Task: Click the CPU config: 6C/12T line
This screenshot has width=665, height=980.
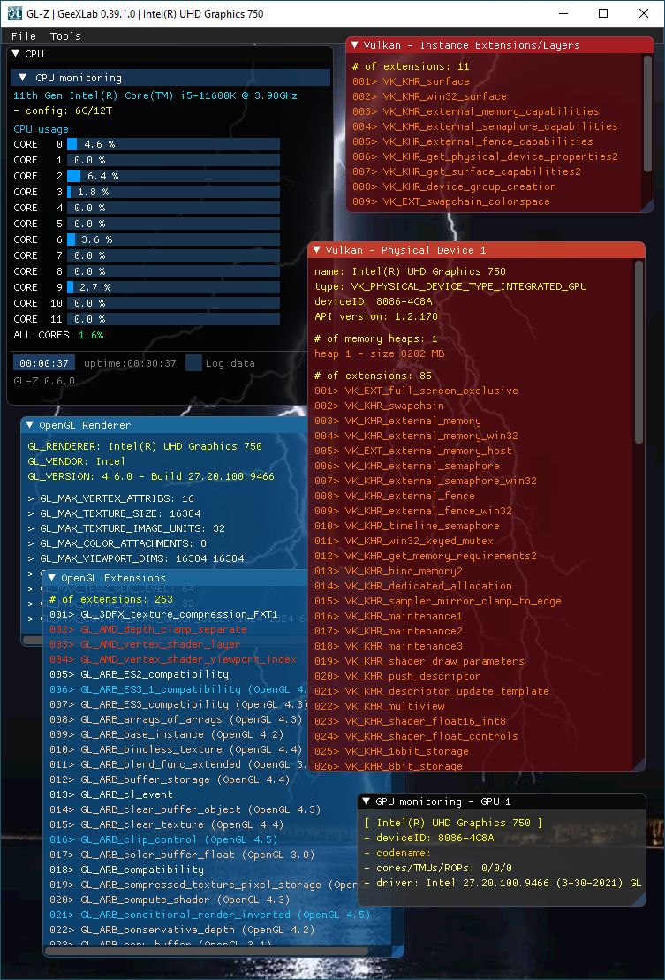Action: pos(63,110)
